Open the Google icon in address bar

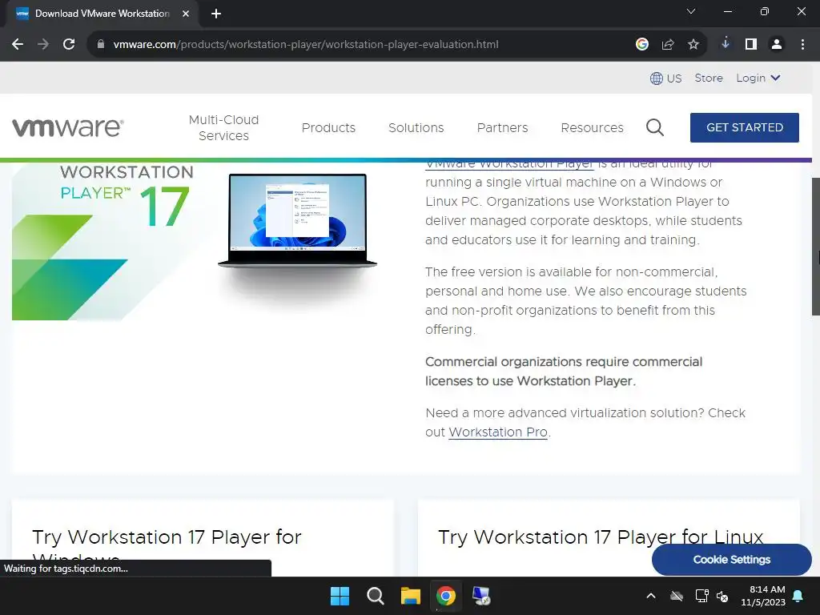point(642,45)
